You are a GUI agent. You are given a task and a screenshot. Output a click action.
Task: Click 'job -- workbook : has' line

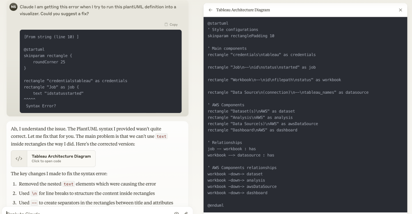point(232,149)
